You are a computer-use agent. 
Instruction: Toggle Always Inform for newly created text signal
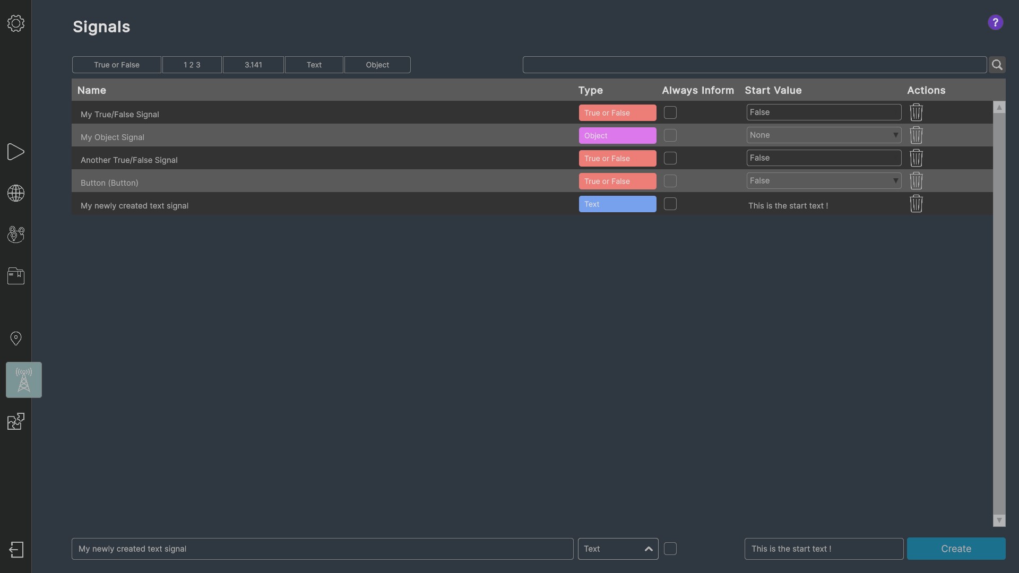point(670,204)
